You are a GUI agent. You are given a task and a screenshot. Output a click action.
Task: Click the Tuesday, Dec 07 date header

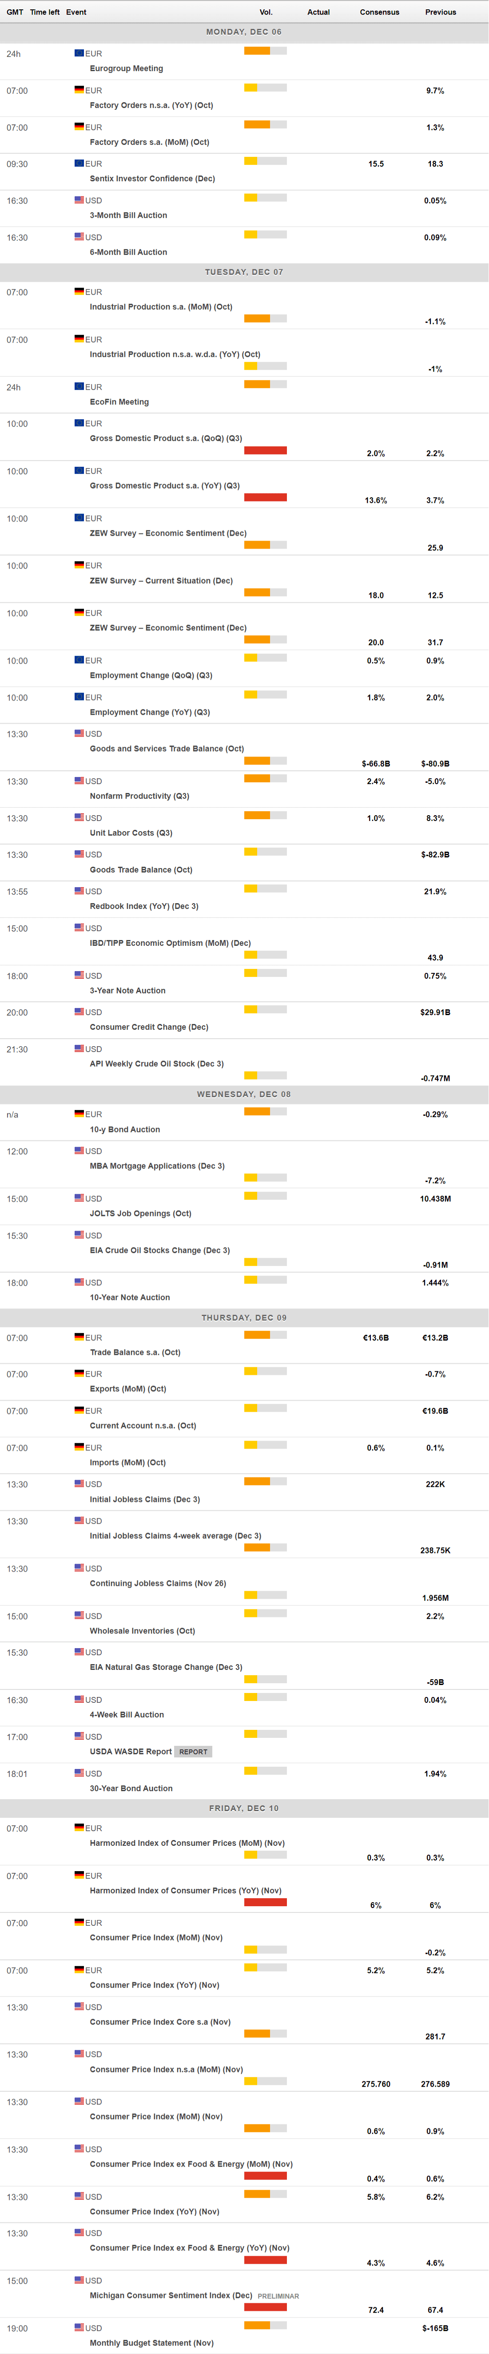(244, 271)
